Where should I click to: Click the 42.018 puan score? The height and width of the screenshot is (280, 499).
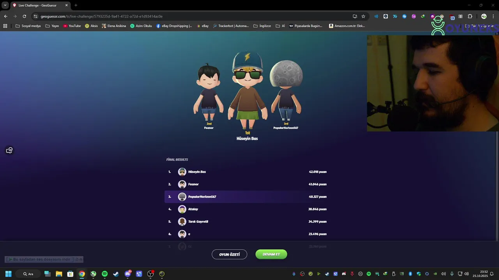318,171
